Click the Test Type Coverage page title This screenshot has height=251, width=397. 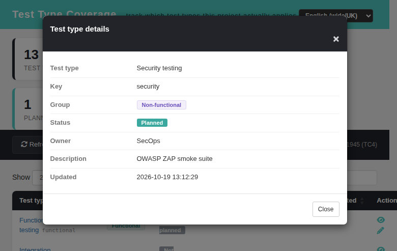click(64, 14)
